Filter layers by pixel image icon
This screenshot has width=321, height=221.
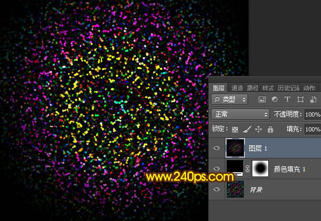pos(262,99)
